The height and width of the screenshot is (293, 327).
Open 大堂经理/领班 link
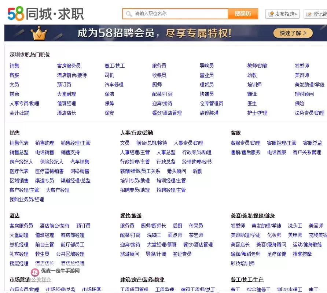pos(162,245)
